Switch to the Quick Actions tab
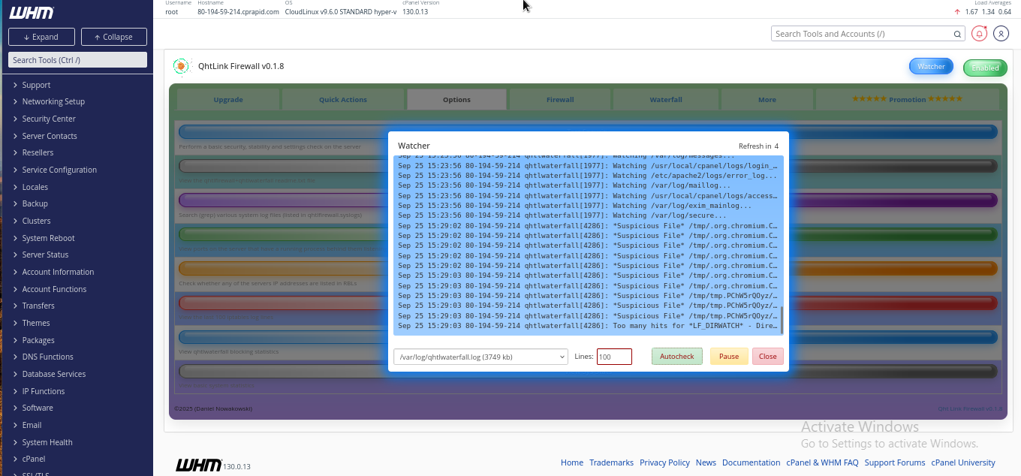1021x476 pixels. point(343,99)
